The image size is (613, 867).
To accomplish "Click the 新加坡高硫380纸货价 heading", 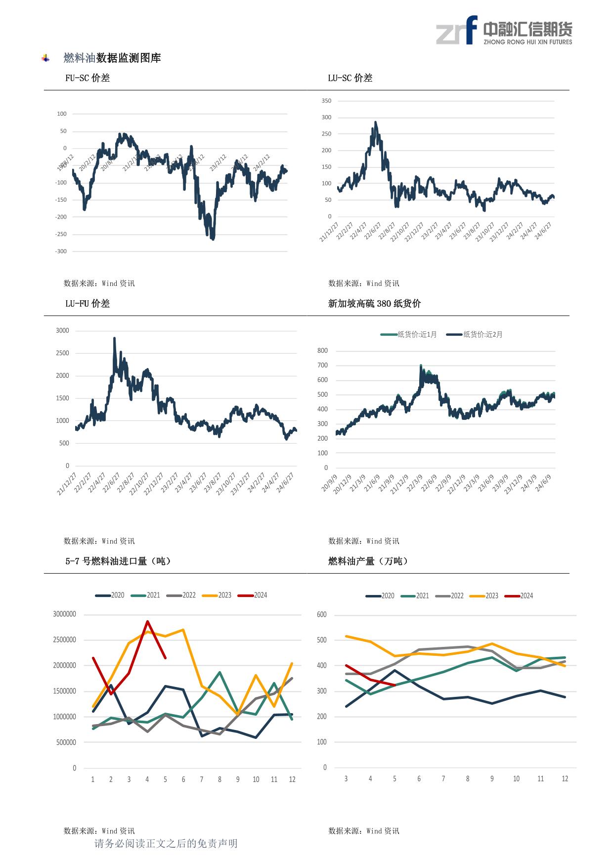I will pyautogui.click(x=374, y=303).
